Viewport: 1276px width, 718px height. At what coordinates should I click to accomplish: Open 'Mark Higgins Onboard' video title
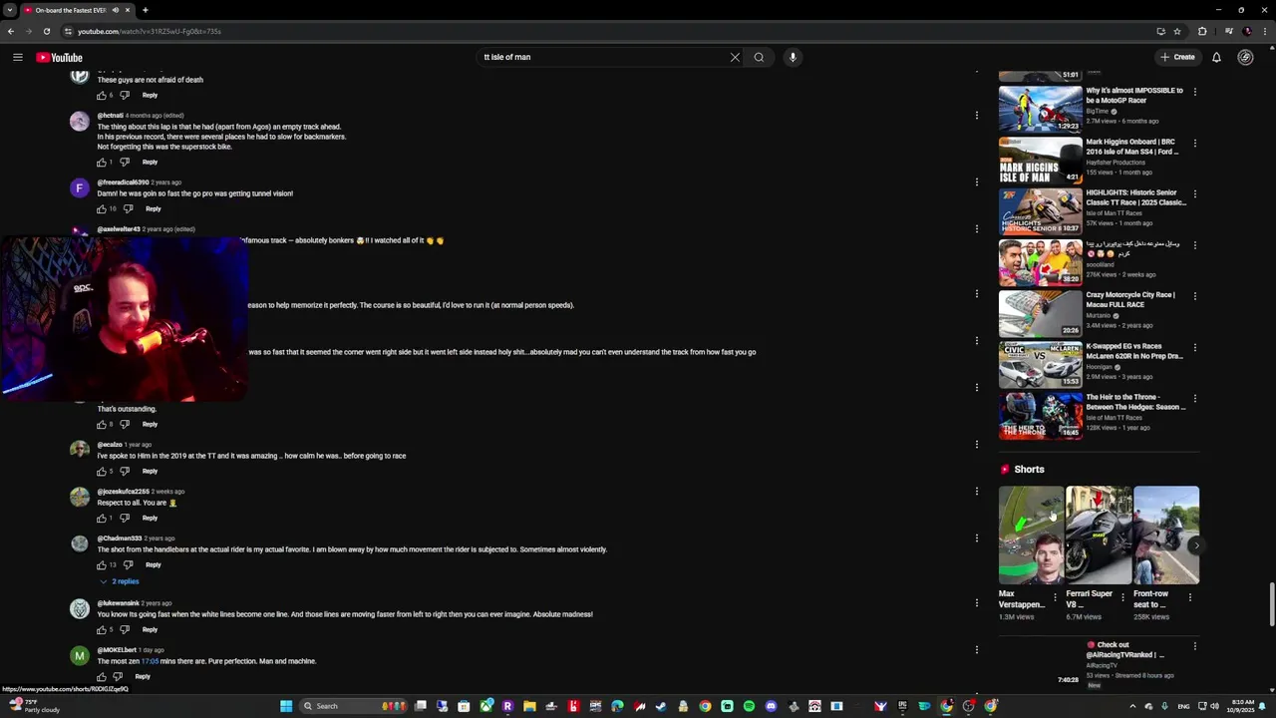tap(1132, 147)
